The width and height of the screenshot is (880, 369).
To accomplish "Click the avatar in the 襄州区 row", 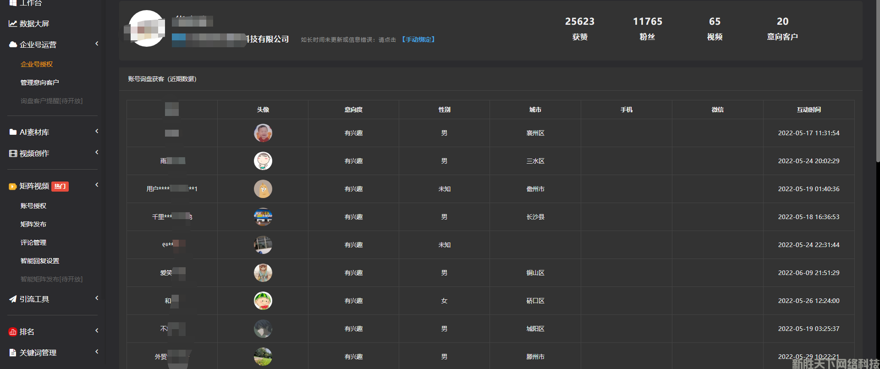I will point(263,133).
